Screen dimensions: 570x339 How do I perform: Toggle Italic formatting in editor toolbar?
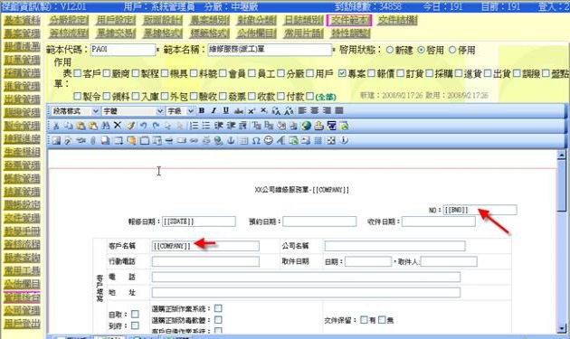(x=214, y=110)
